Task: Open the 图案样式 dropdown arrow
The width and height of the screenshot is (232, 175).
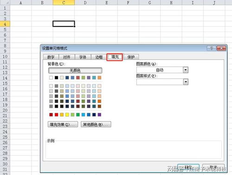Action: coord(186,82)
